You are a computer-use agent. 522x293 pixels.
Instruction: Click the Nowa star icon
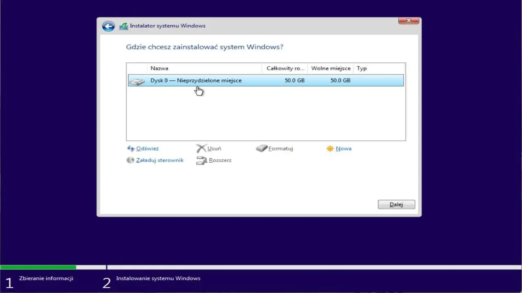[330, 149]
